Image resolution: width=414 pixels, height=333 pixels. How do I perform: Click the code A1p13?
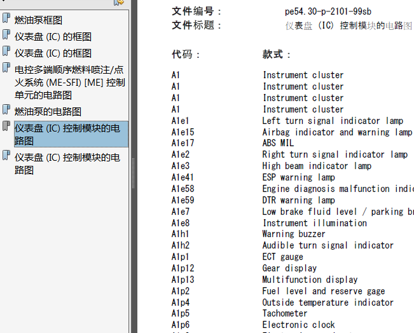[x=183, y=280]
